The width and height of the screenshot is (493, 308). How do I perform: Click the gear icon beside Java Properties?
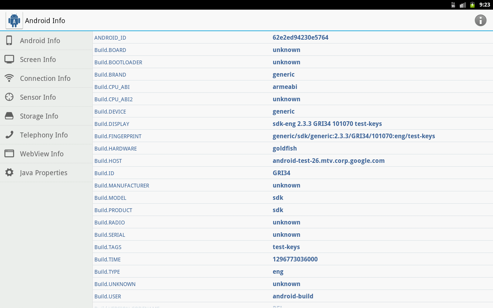pos(9,172)
